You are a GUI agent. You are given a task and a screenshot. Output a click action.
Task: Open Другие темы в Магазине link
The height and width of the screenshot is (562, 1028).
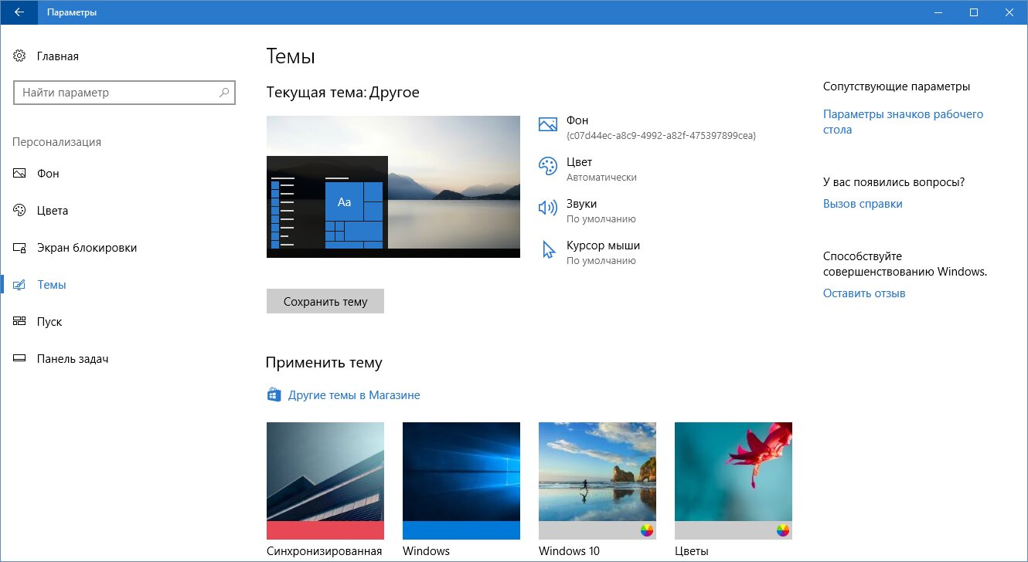[354, 395]
